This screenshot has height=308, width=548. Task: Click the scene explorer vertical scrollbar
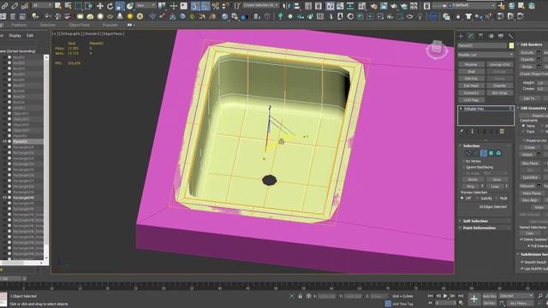(x=46, y=157)
